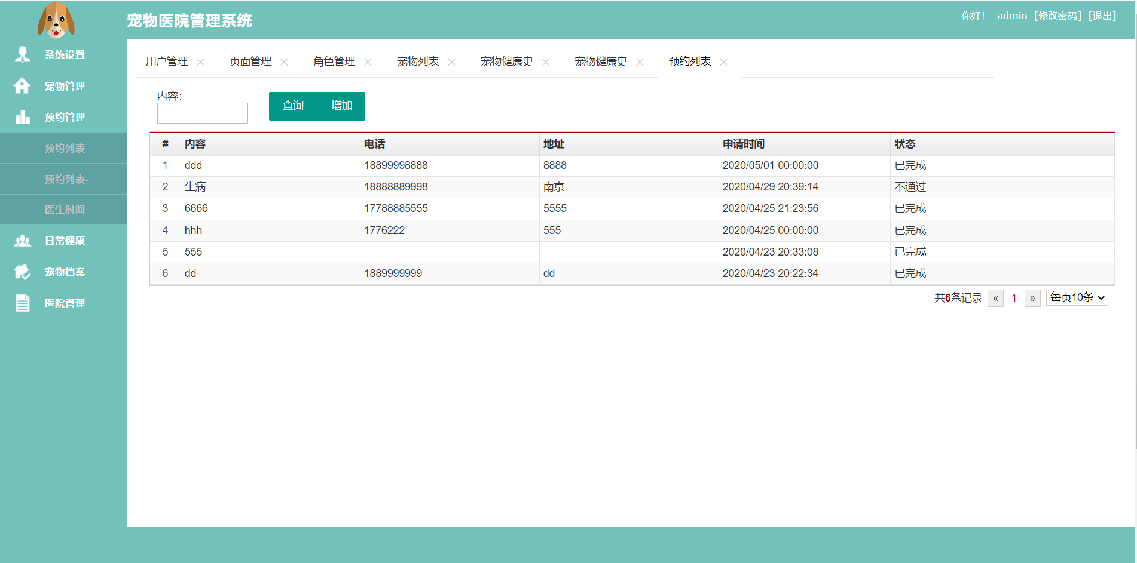Image resolution: width=1137 pixels, height=563 pixels.
Task: Open 系统设置 sidebar menu
Action: [63, 54]
